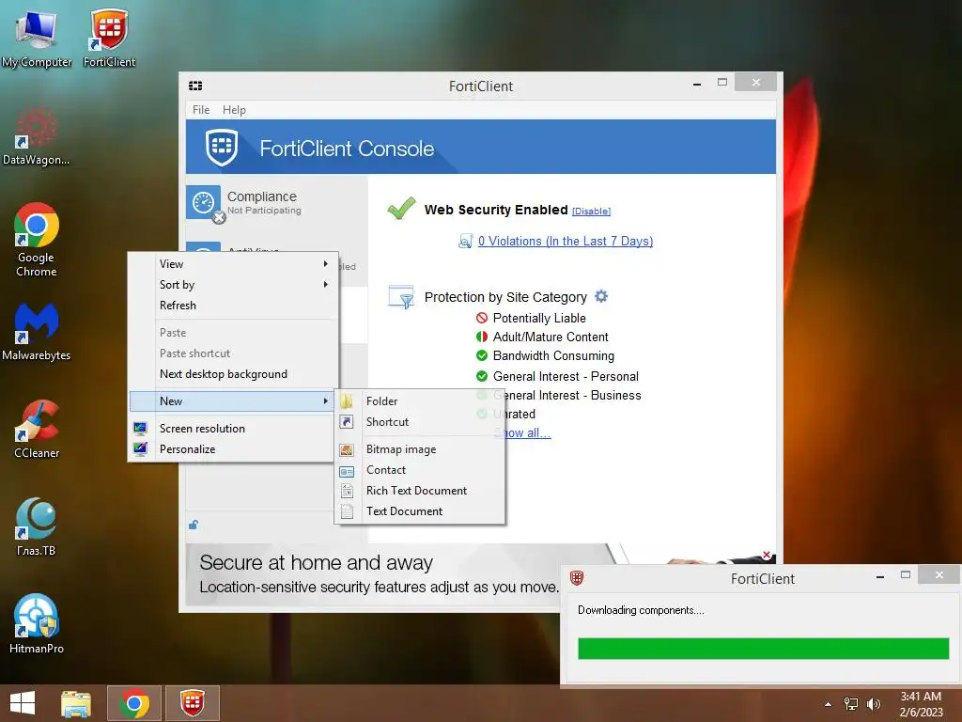Launch HitmanPro desktop shortcut
The height and width of the screenshot is (722, 962).
(37, 624)
